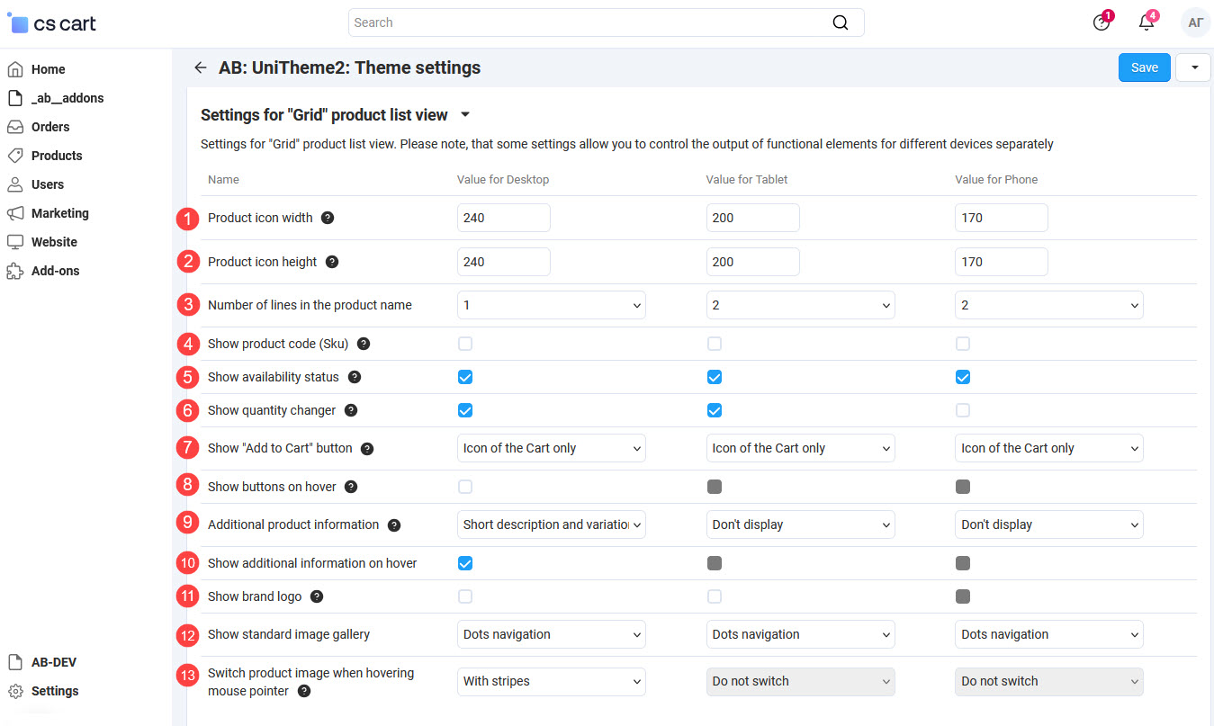Click the Add-ons puzzle icon

coord(15,271)
